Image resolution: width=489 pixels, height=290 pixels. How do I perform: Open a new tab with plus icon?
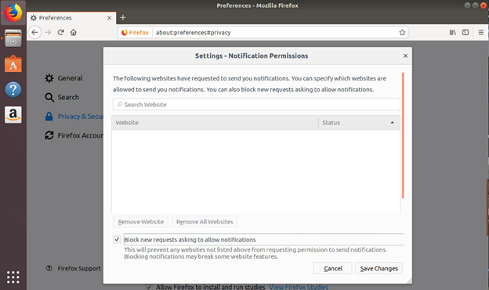[123, 18]
